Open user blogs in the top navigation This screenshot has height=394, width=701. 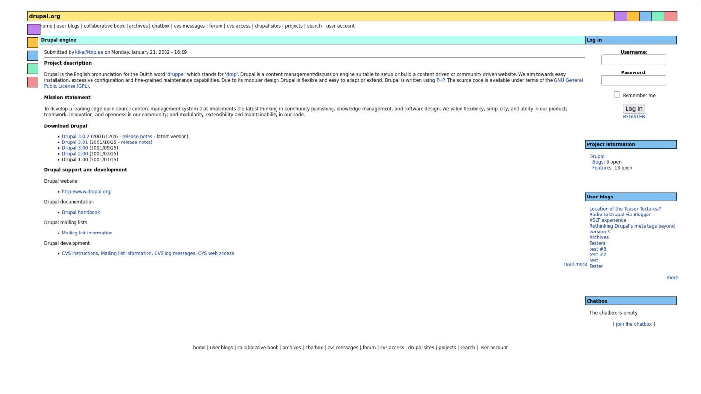(x=68, y=26)
